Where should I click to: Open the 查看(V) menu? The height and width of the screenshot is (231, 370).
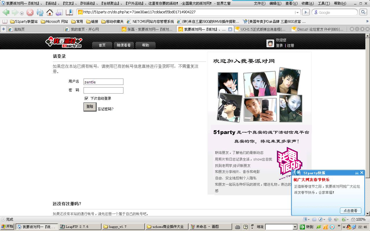point(291,3)
